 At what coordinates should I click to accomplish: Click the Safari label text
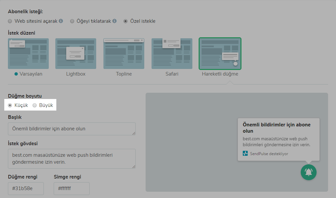click(172, 74)
